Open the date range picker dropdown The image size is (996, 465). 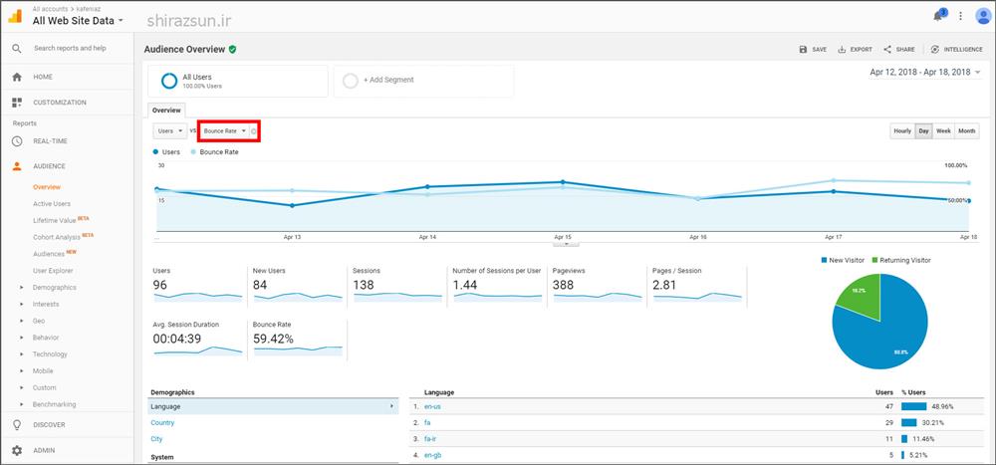pyautogui.click(x=925, y=73)
